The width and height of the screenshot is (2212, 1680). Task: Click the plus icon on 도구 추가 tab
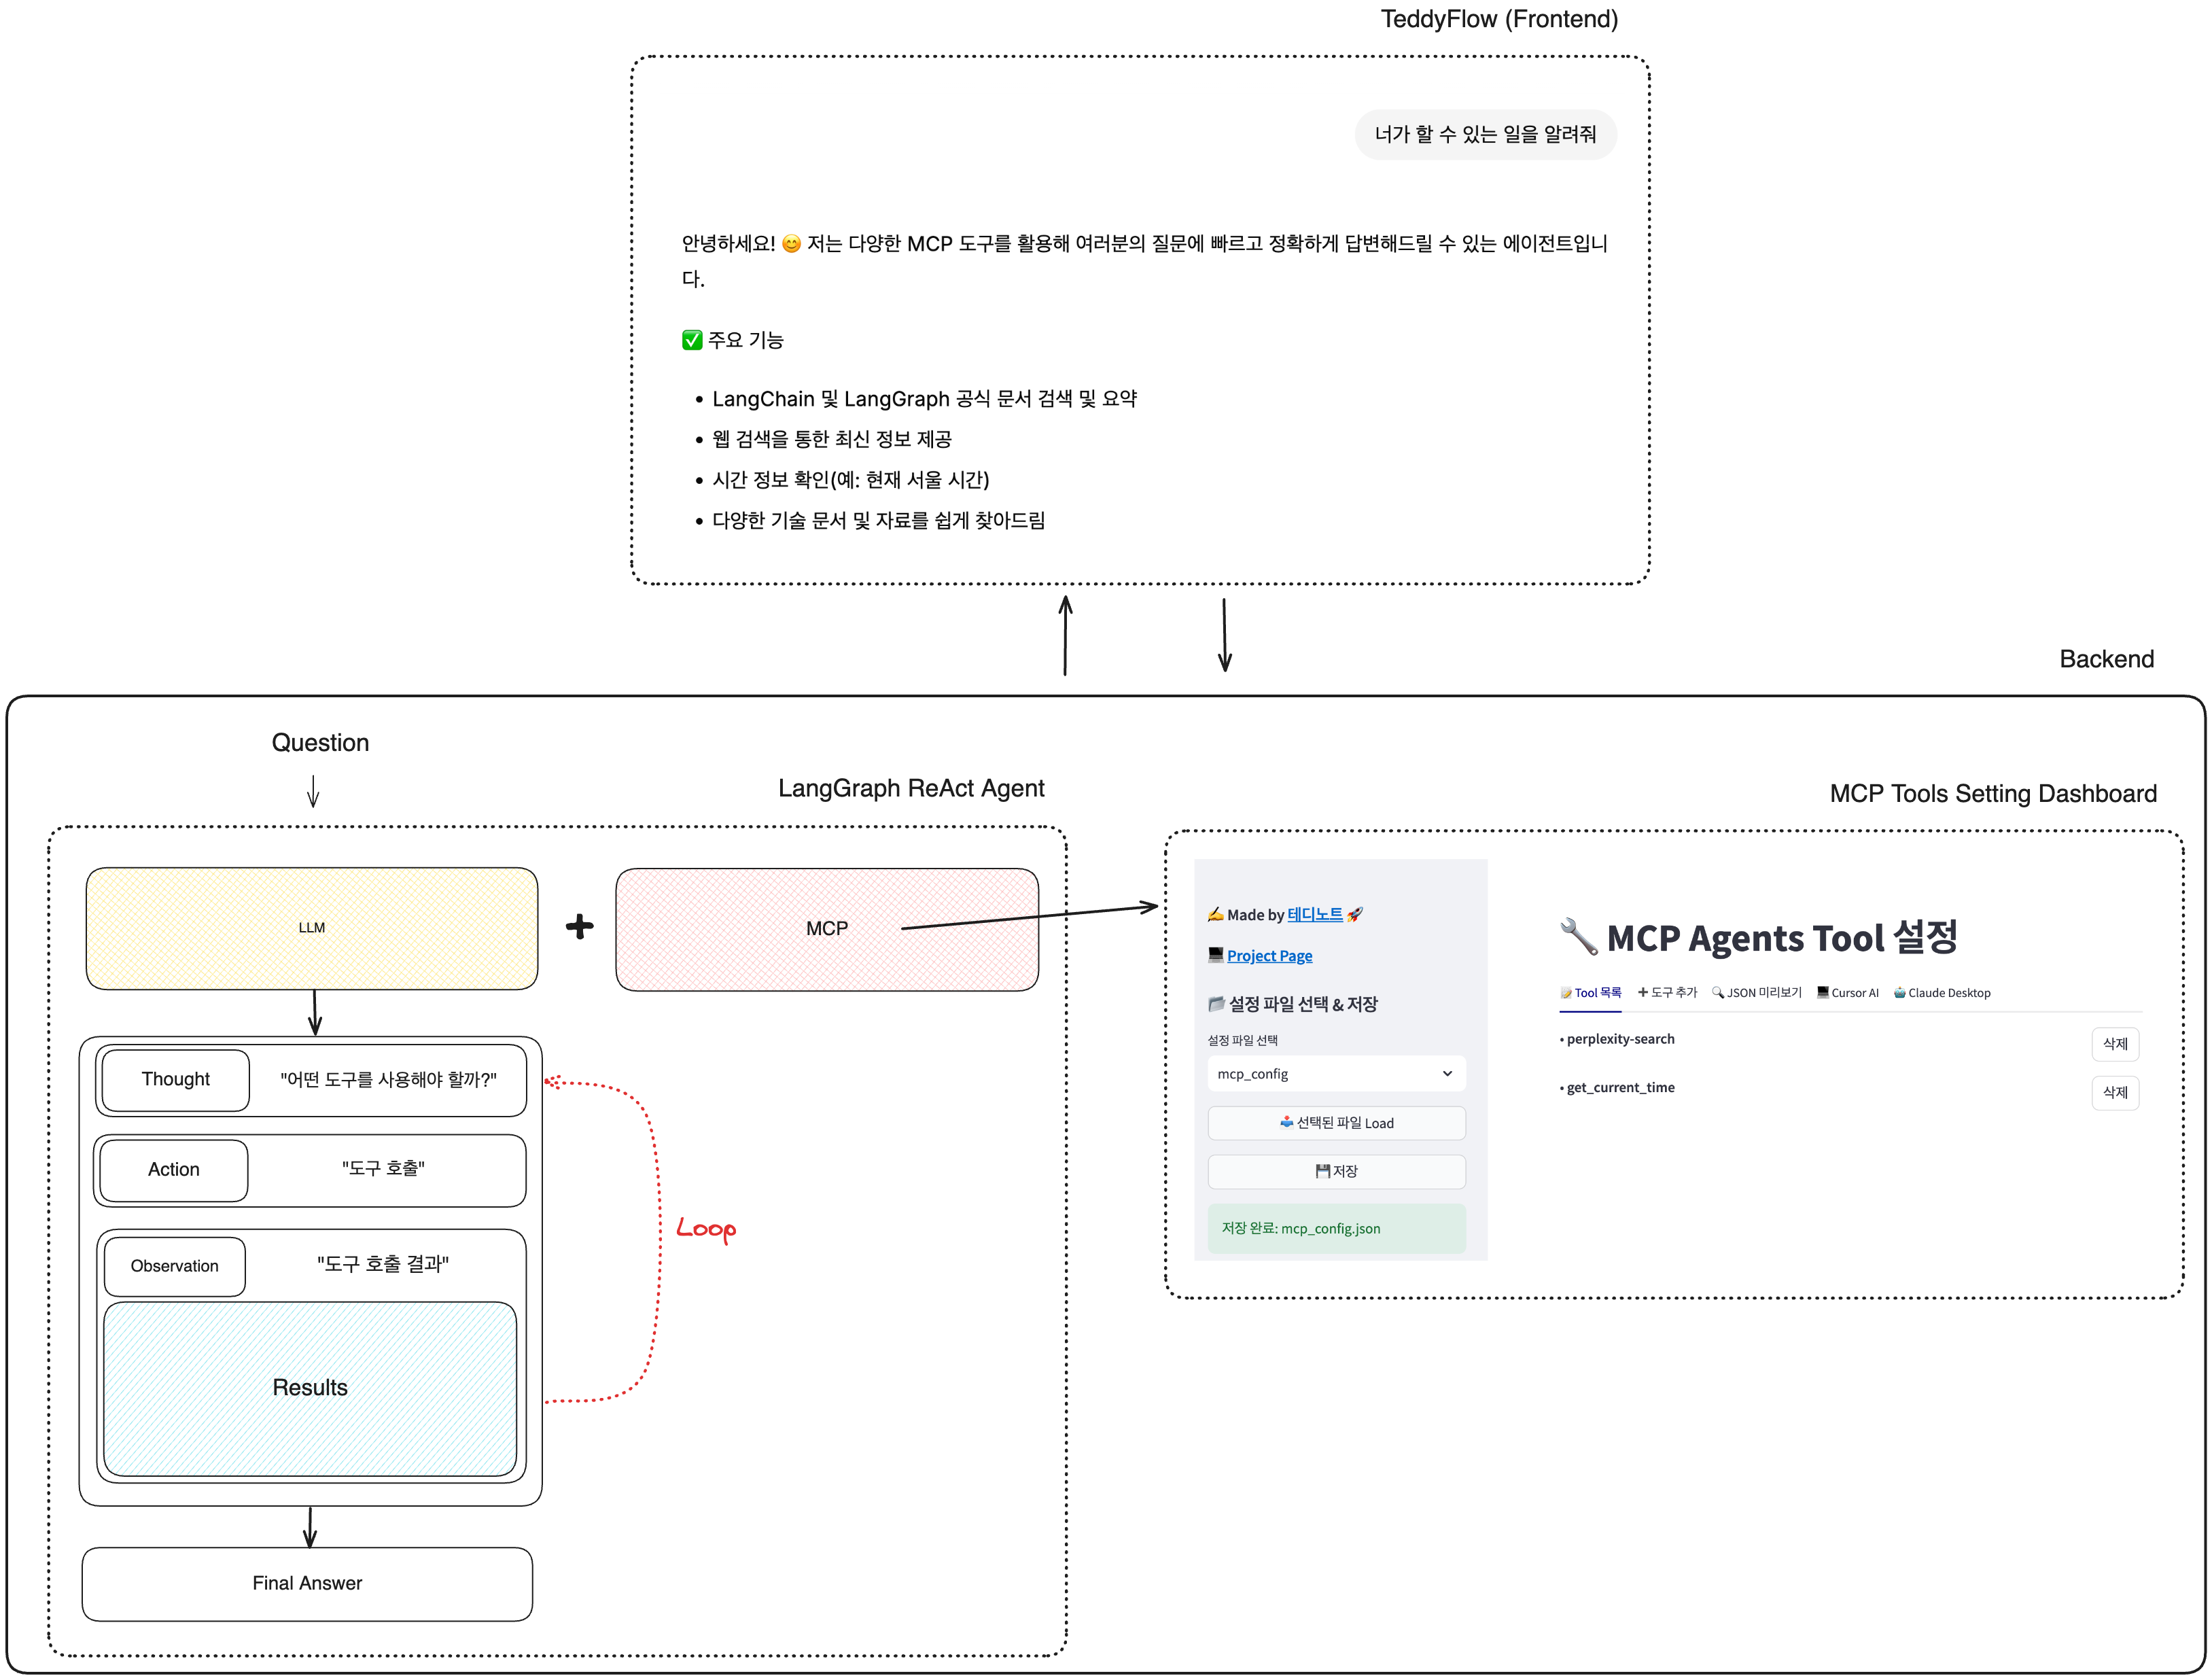pyautogui.click(x=1644, y=993)
